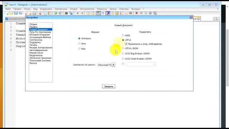Image resolution: width=229 pixels, height=129 pixels.
Task: Click the Print toolbar icon
Action: click(x=34, y=13)
